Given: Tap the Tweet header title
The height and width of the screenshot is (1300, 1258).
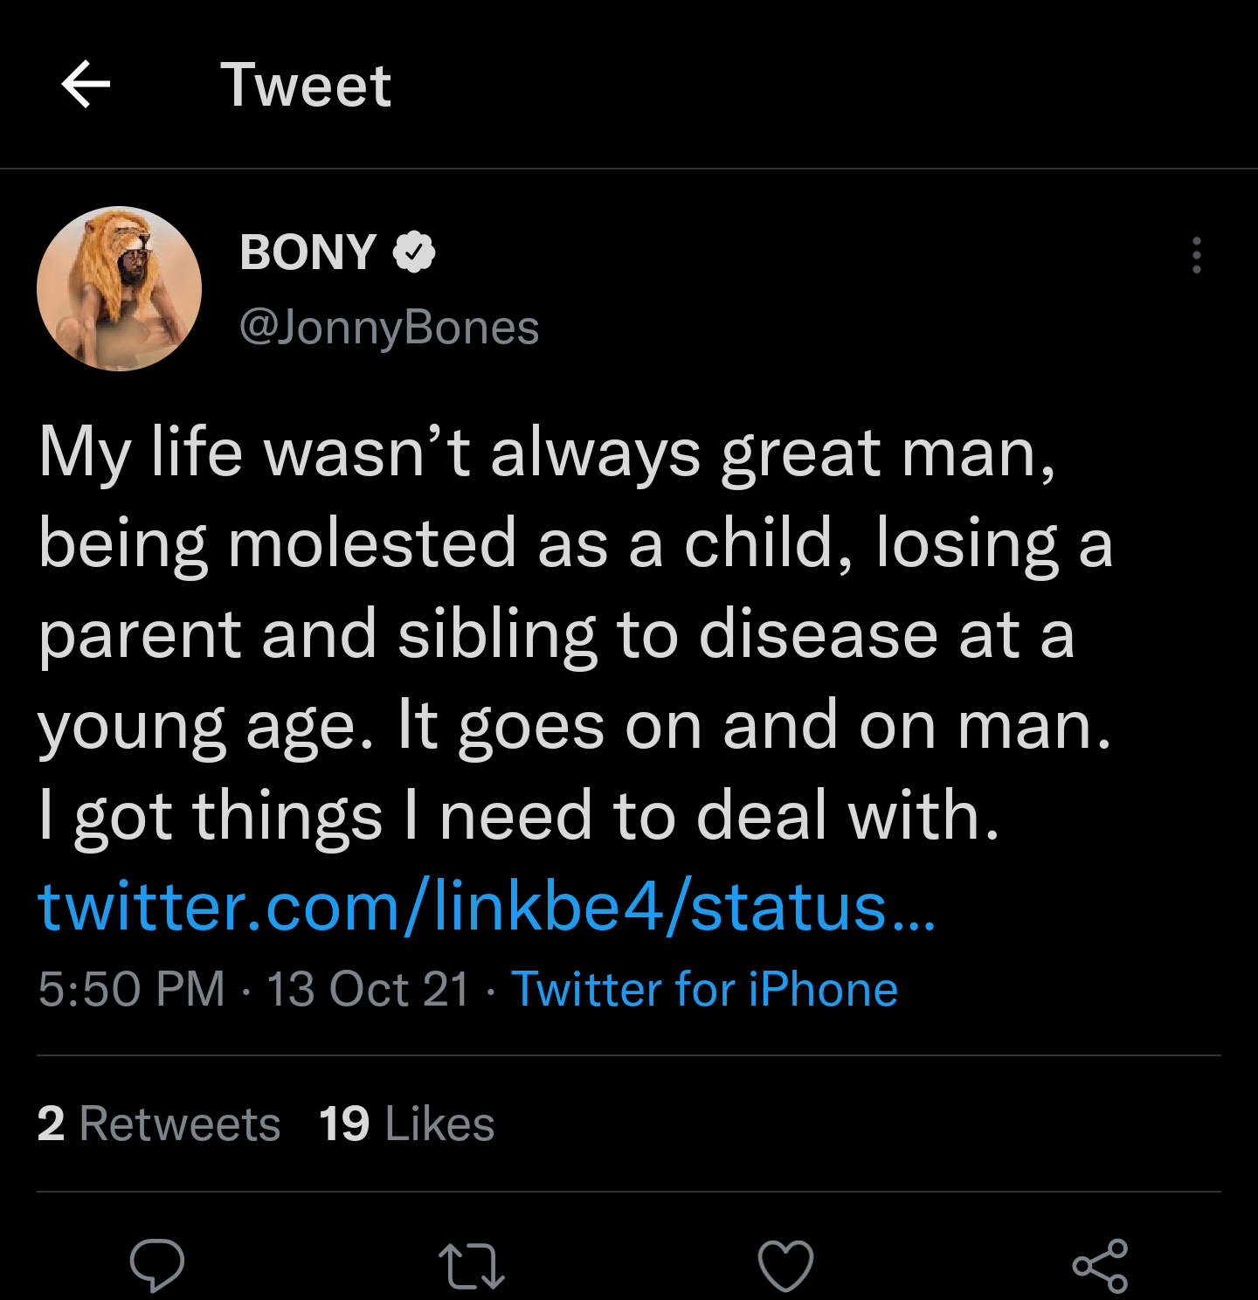Looking at the screenshot, I should tap(306, 86).
